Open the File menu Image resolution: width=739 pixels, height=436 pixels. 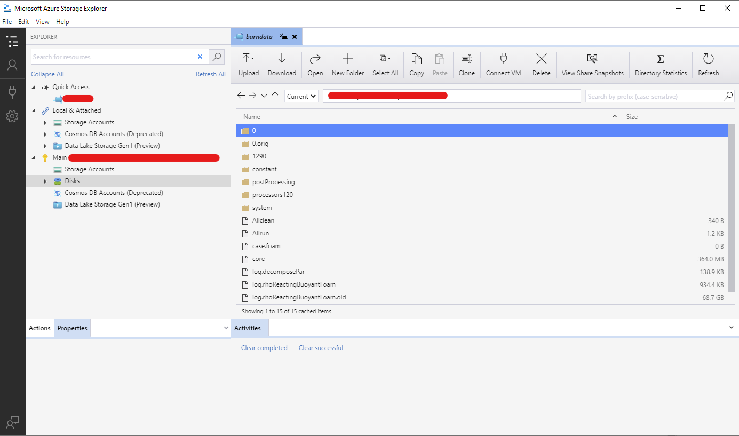click(x=7, y=22)
